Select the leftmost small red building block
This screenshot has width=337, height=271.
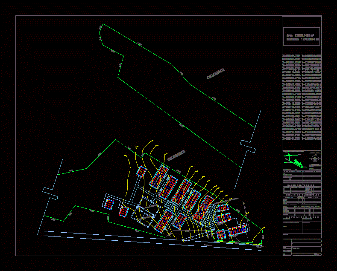click(110, 204)
